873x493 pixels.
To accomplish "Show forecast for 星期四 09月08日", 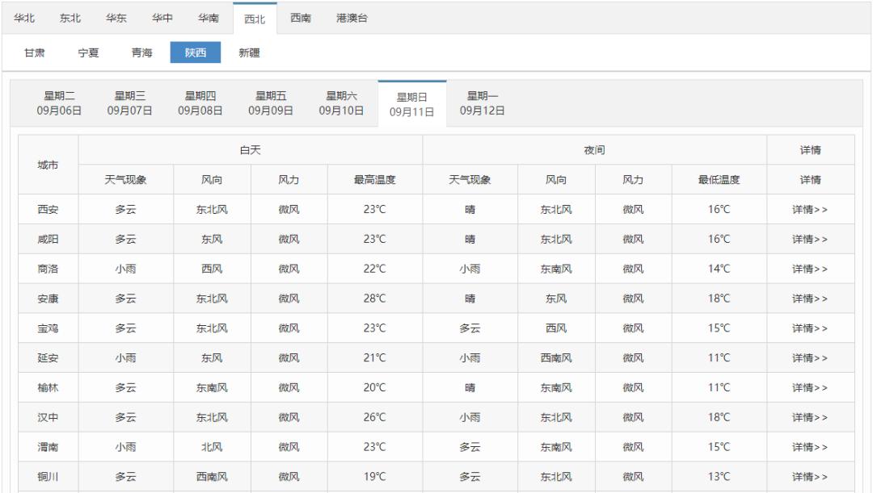I will coord(200,104).
